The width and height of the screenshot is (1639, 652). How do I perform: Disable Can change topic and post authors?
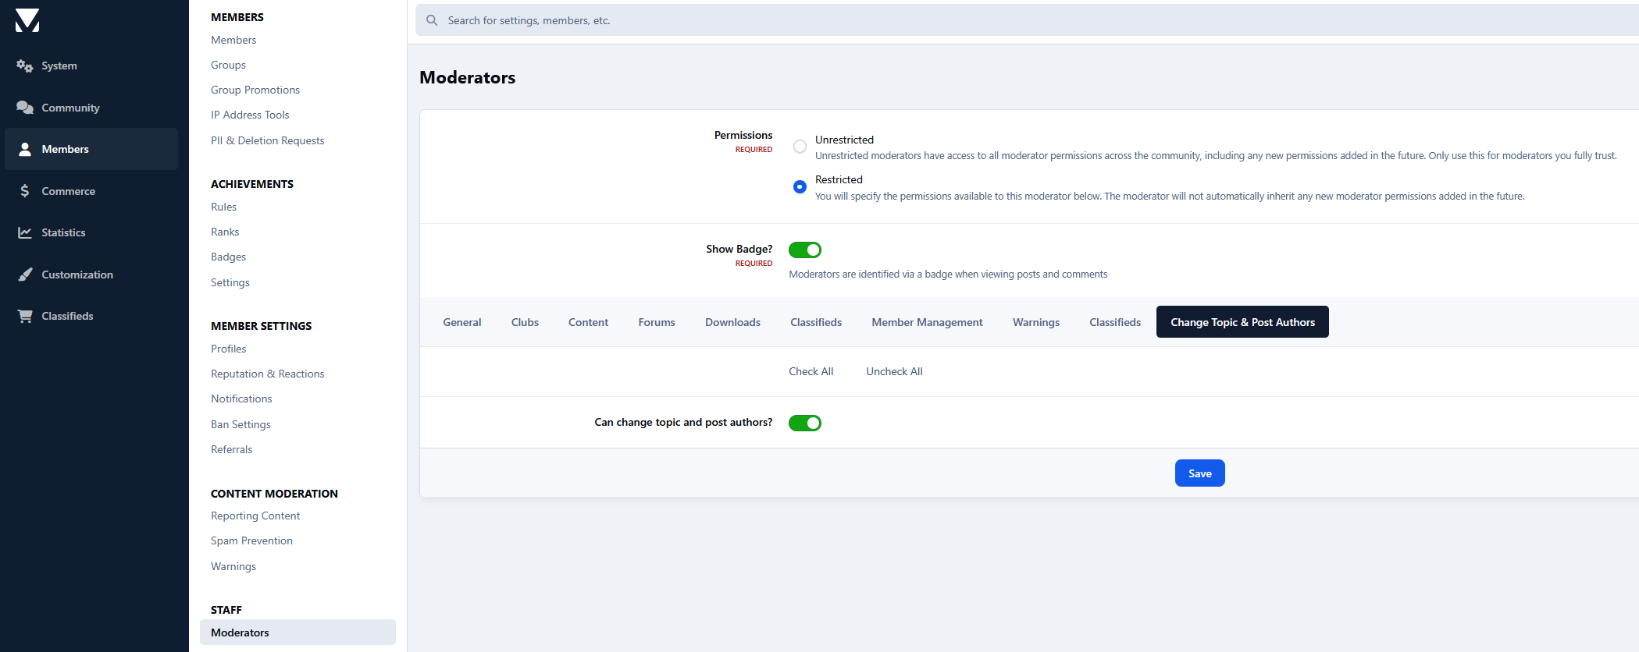[x=804, y=423]
